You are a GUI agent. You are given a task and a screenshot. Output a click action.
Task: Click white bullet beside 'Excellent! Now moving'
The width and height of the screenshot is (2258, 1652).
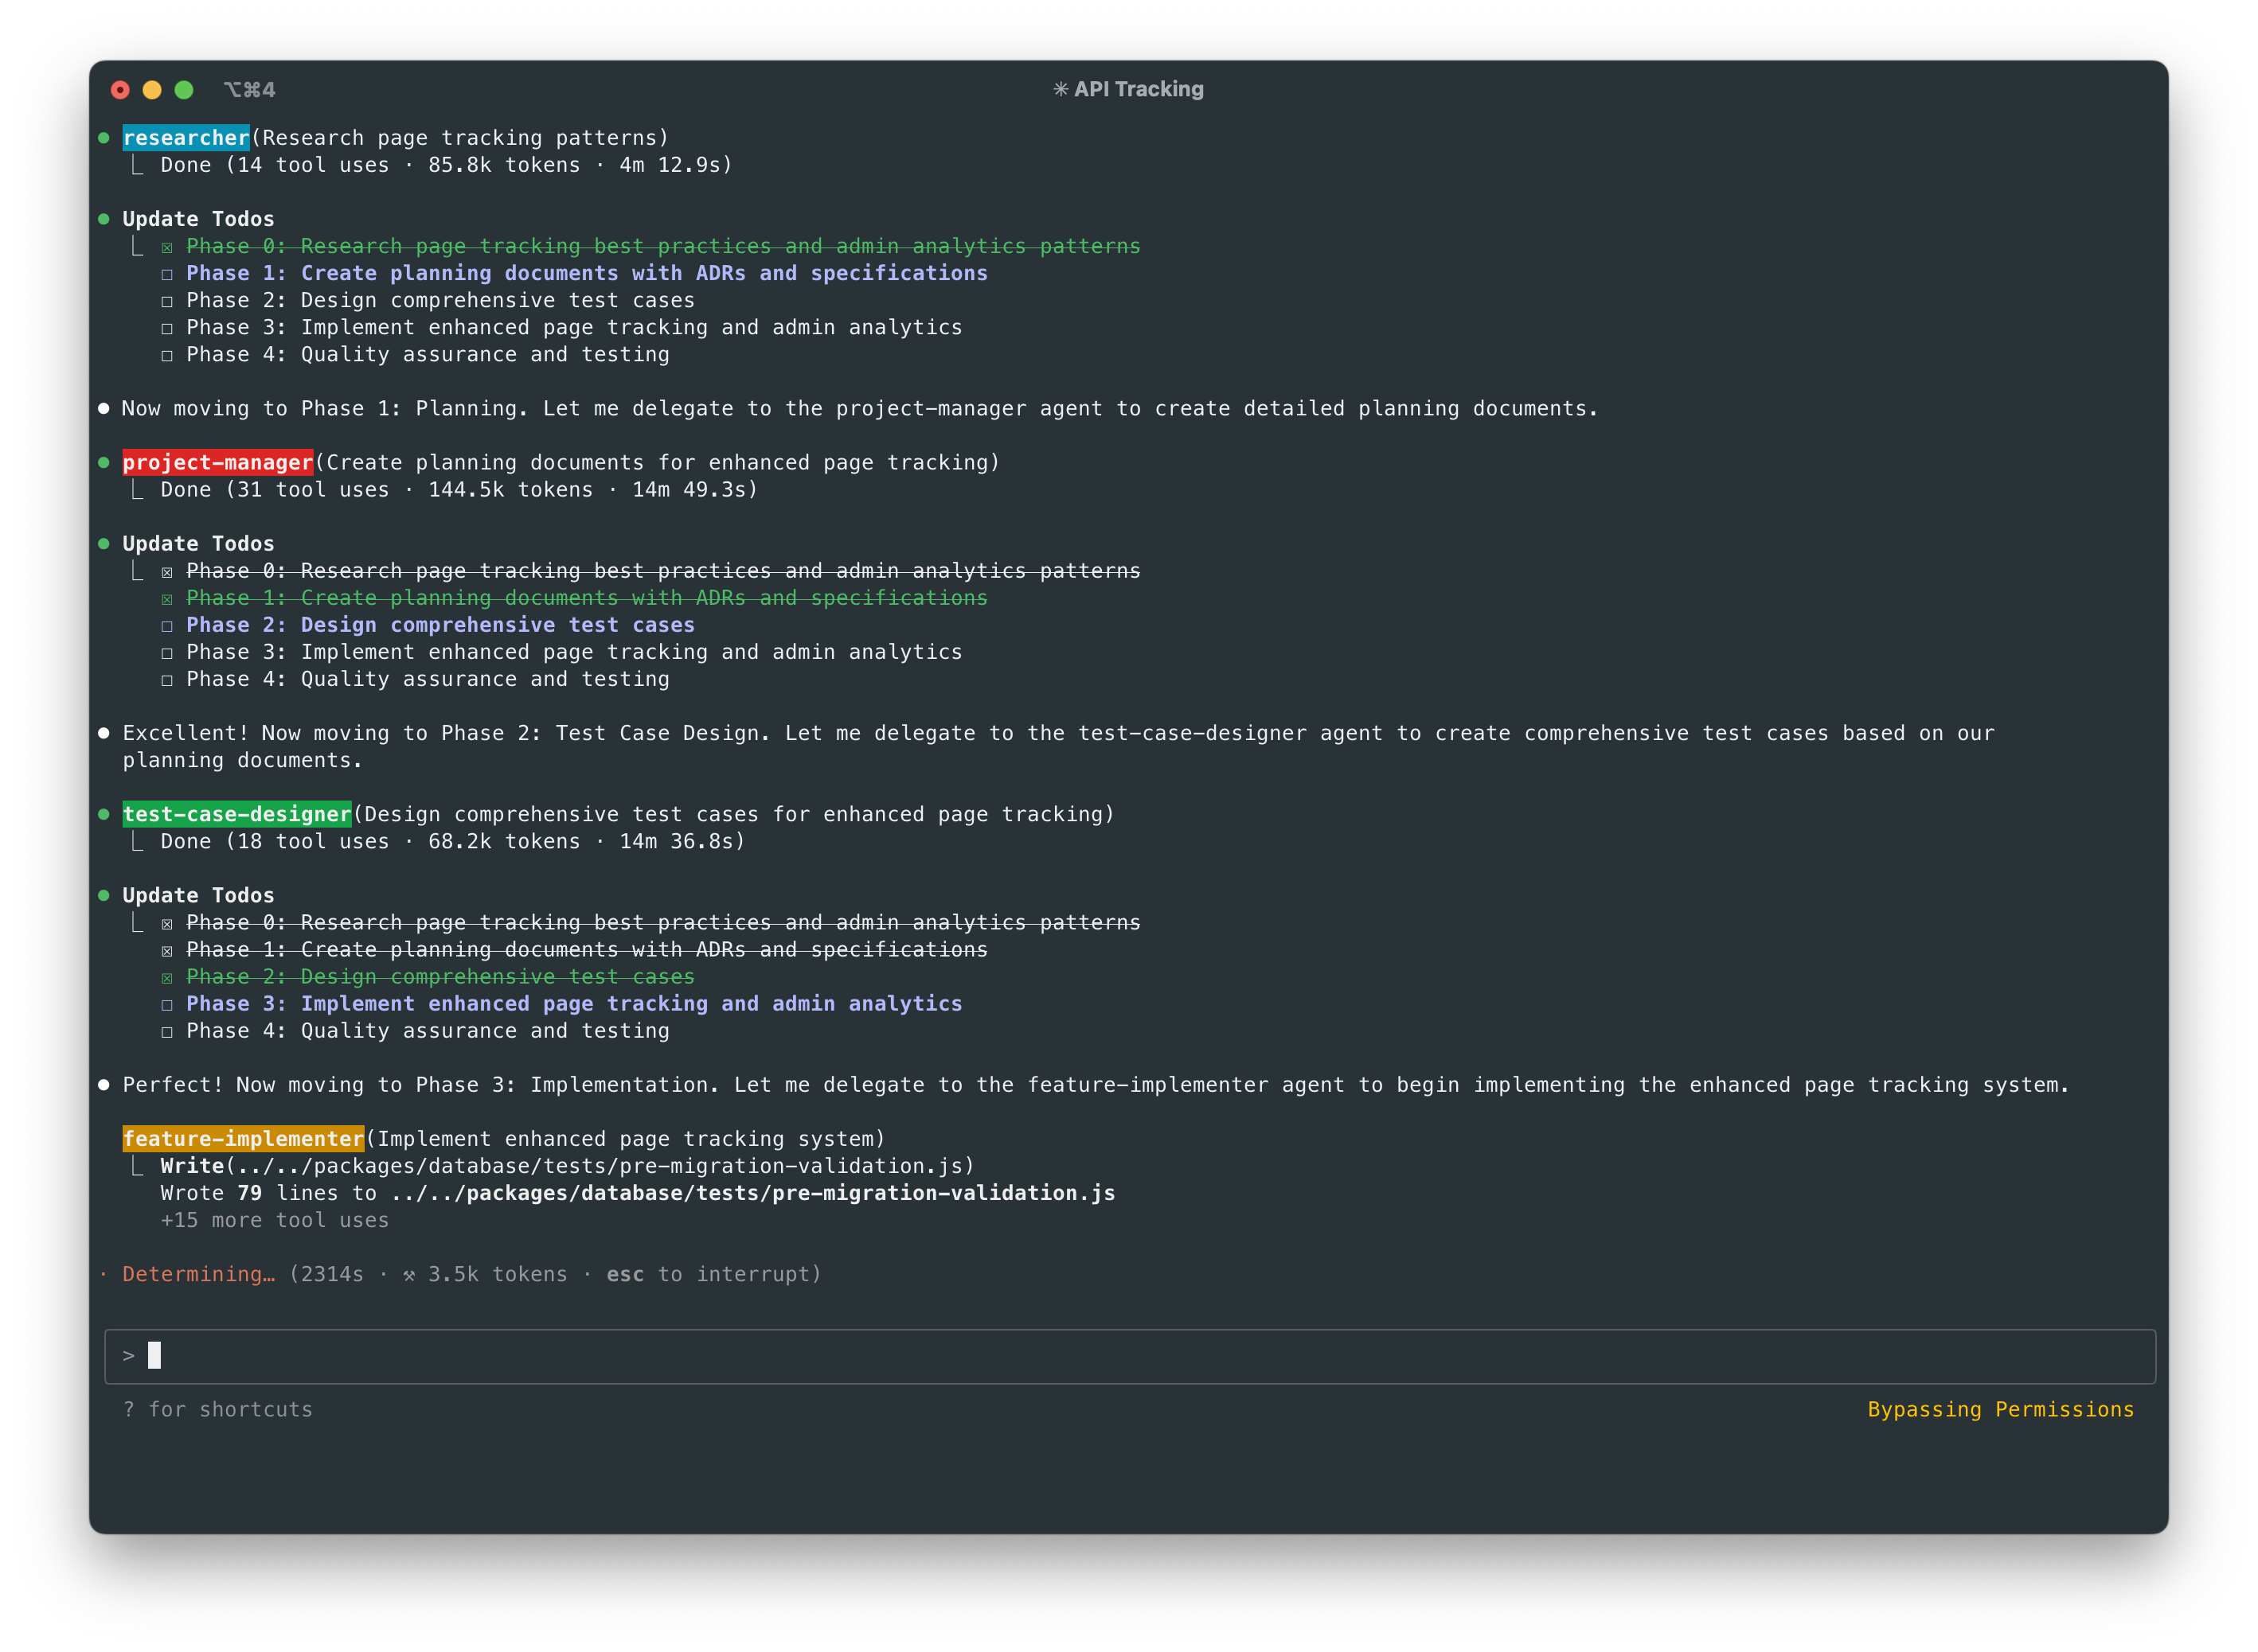(x=104, y=733)
